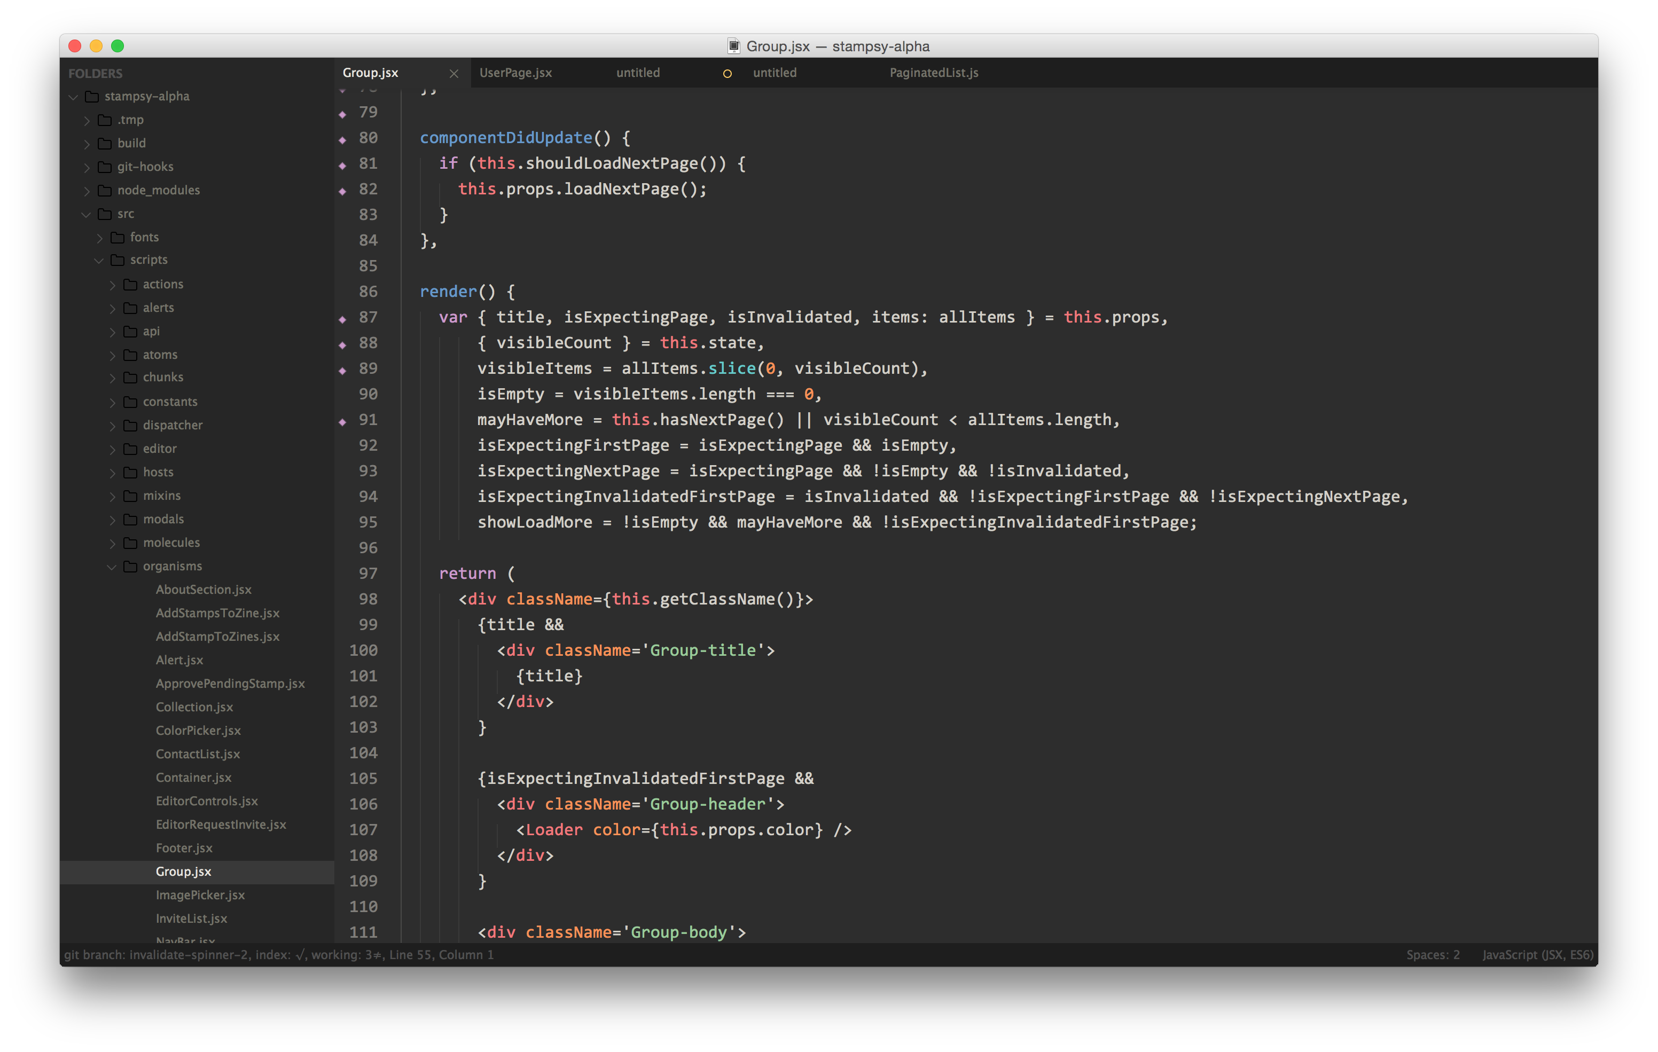
Task: Open ImagePicker.jsx in the file tree
Action: tap(200, 894)
